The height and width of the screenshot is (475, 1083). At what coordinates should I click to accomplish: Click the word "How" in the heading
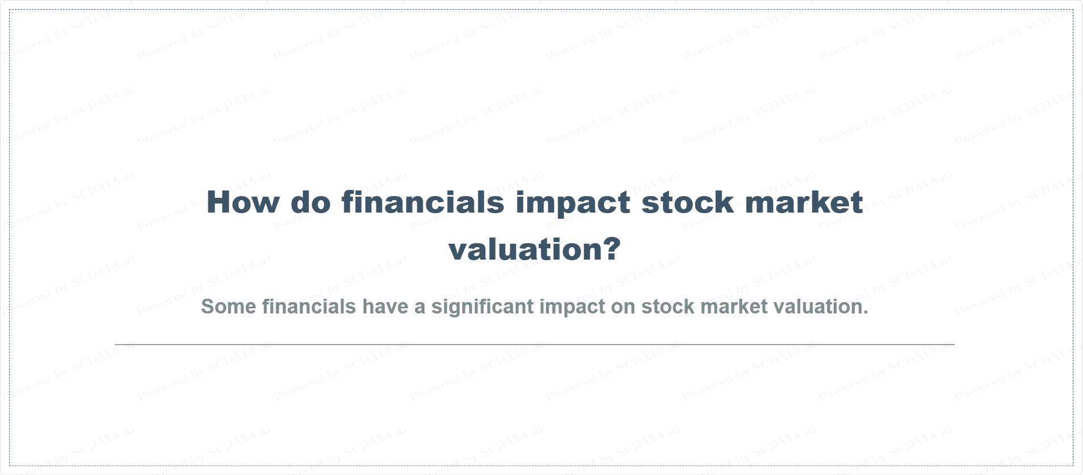(x=242, y=202)
